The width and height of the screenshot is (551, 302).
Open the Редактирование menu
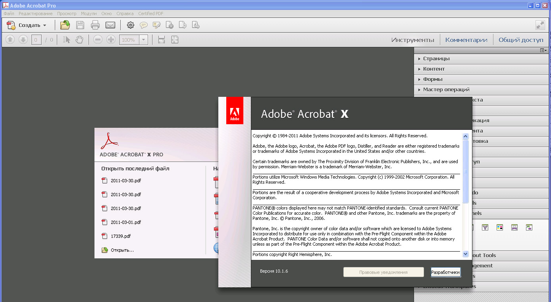(35, 13)
